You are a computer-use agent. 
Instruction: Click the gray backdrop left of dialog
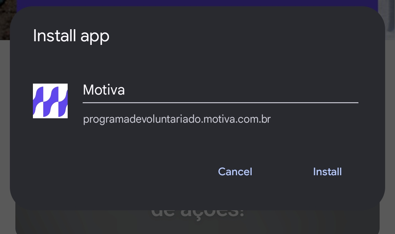point(4,126)
